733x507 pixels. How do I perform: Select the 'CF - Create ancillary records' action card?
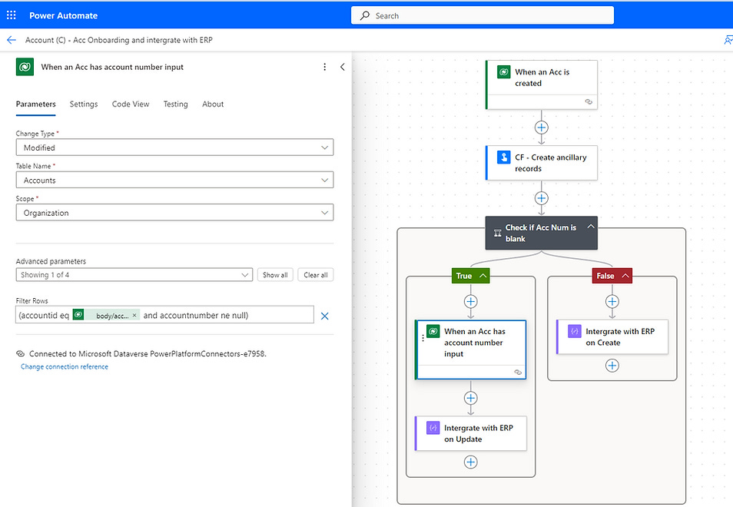[x=542, y=163]
